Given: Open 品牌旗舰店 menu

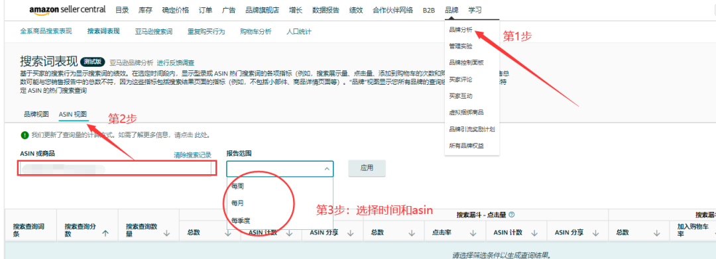Looking at the screenshot, I should point(262,10).
